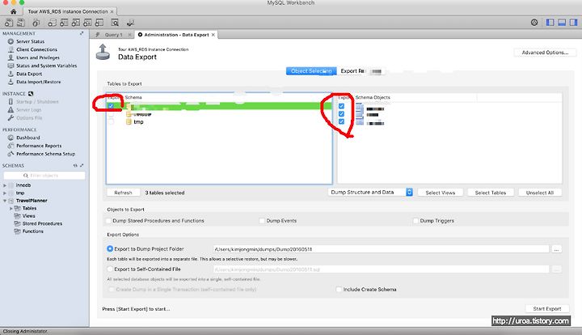The height and width of the screenshot is (335, 582).
Task: Open Server Status from Management
Action: pos(30,41)
